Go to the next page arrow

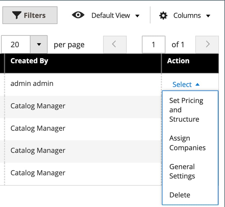[x=207, y=44]
